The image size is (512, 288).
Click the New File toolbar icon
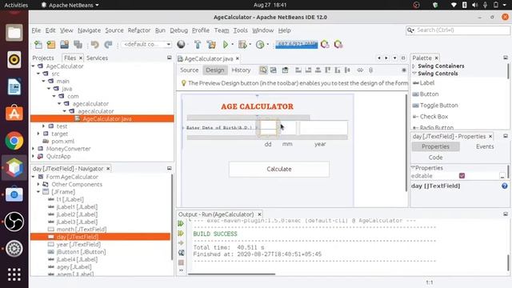(38, 45)
